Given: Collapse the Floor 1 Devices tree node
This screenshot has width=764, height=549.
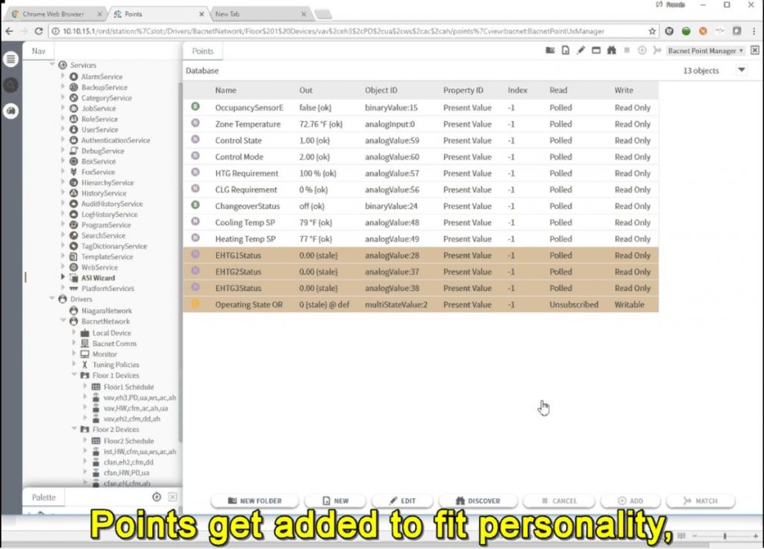Looking at the screenshot, I should coord(74,376).
